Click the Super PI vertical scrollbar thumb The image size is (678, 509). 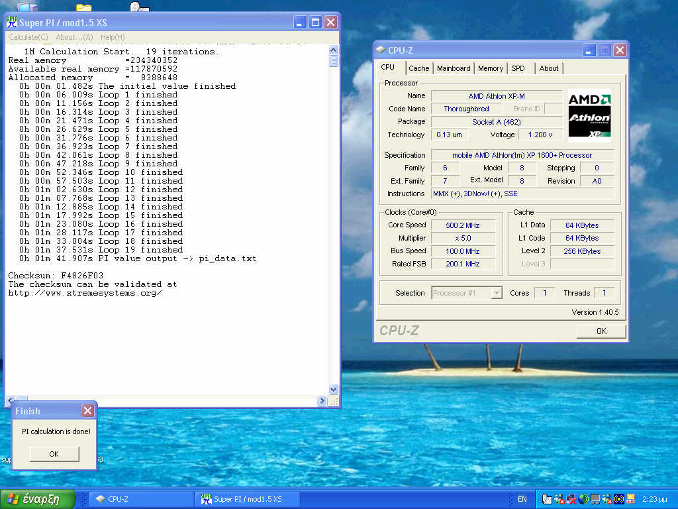pyautogui.click(x=334, y=61)
